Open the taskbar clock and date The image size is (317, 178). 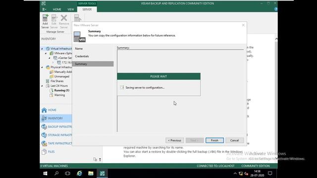257,174
